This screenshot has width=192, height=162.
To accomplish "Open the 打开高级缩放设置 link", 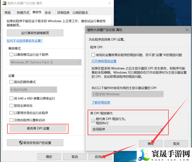I will (104, 61).
